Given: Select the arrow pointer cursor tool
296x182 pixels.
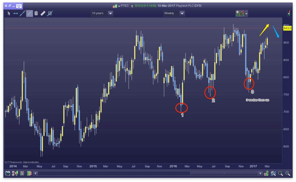Looking at the screenshot, I should click(x=9, y=13).
